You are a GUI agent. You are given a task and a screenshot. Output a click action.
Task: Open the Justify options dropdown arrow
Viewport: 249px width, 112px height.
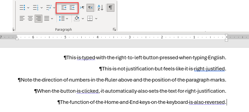click(x=52, y=19)
